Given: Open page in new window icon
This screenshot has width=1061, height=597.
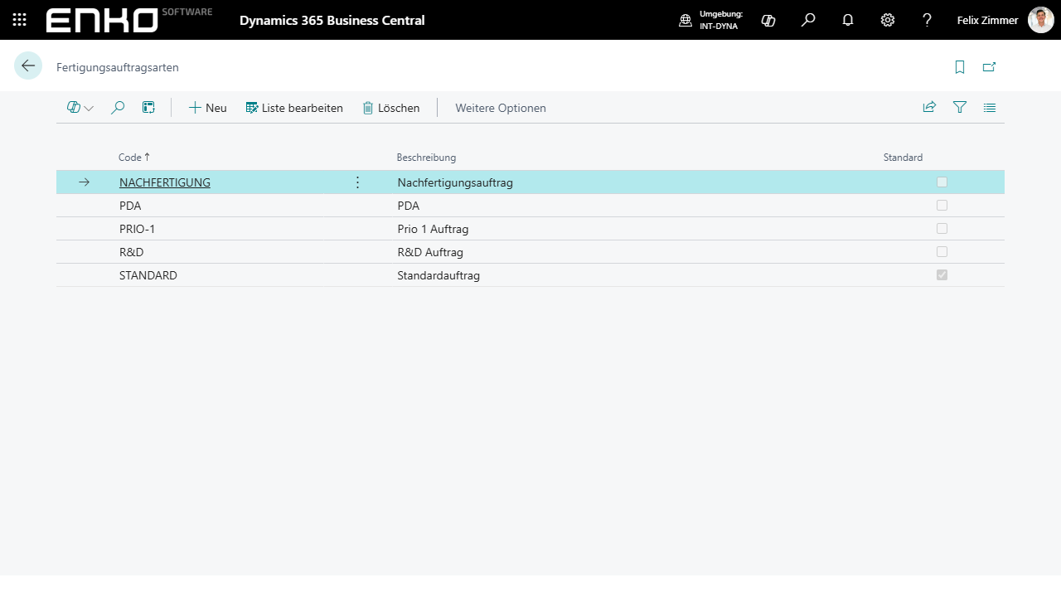Looking at the screenshot, I should [989, 67].
